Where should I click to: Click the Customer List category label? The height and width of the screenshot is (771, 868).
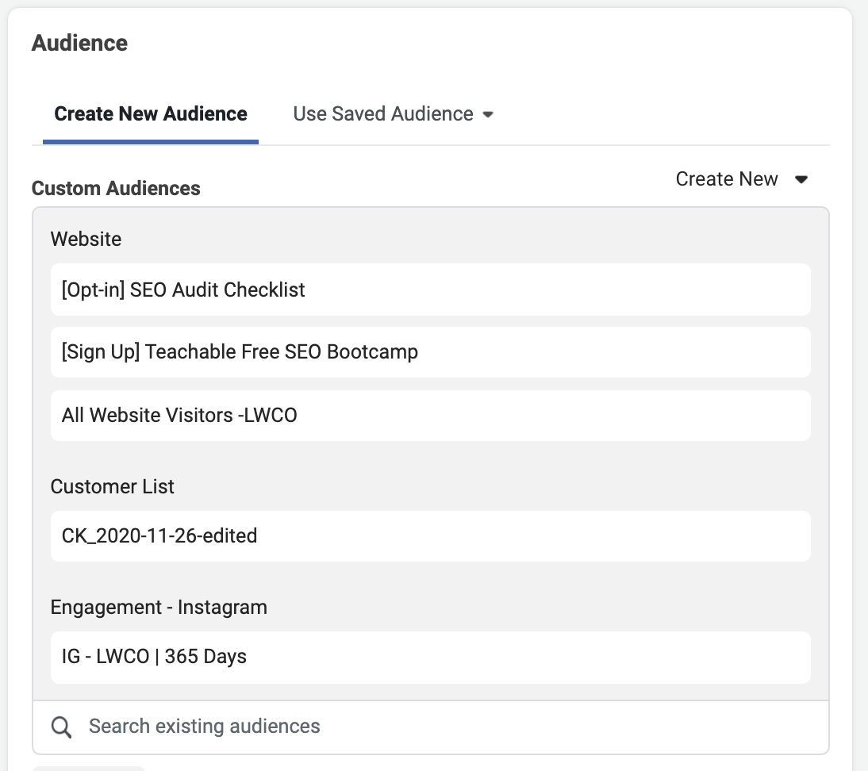pyautogui.click(x=112, y=486)
